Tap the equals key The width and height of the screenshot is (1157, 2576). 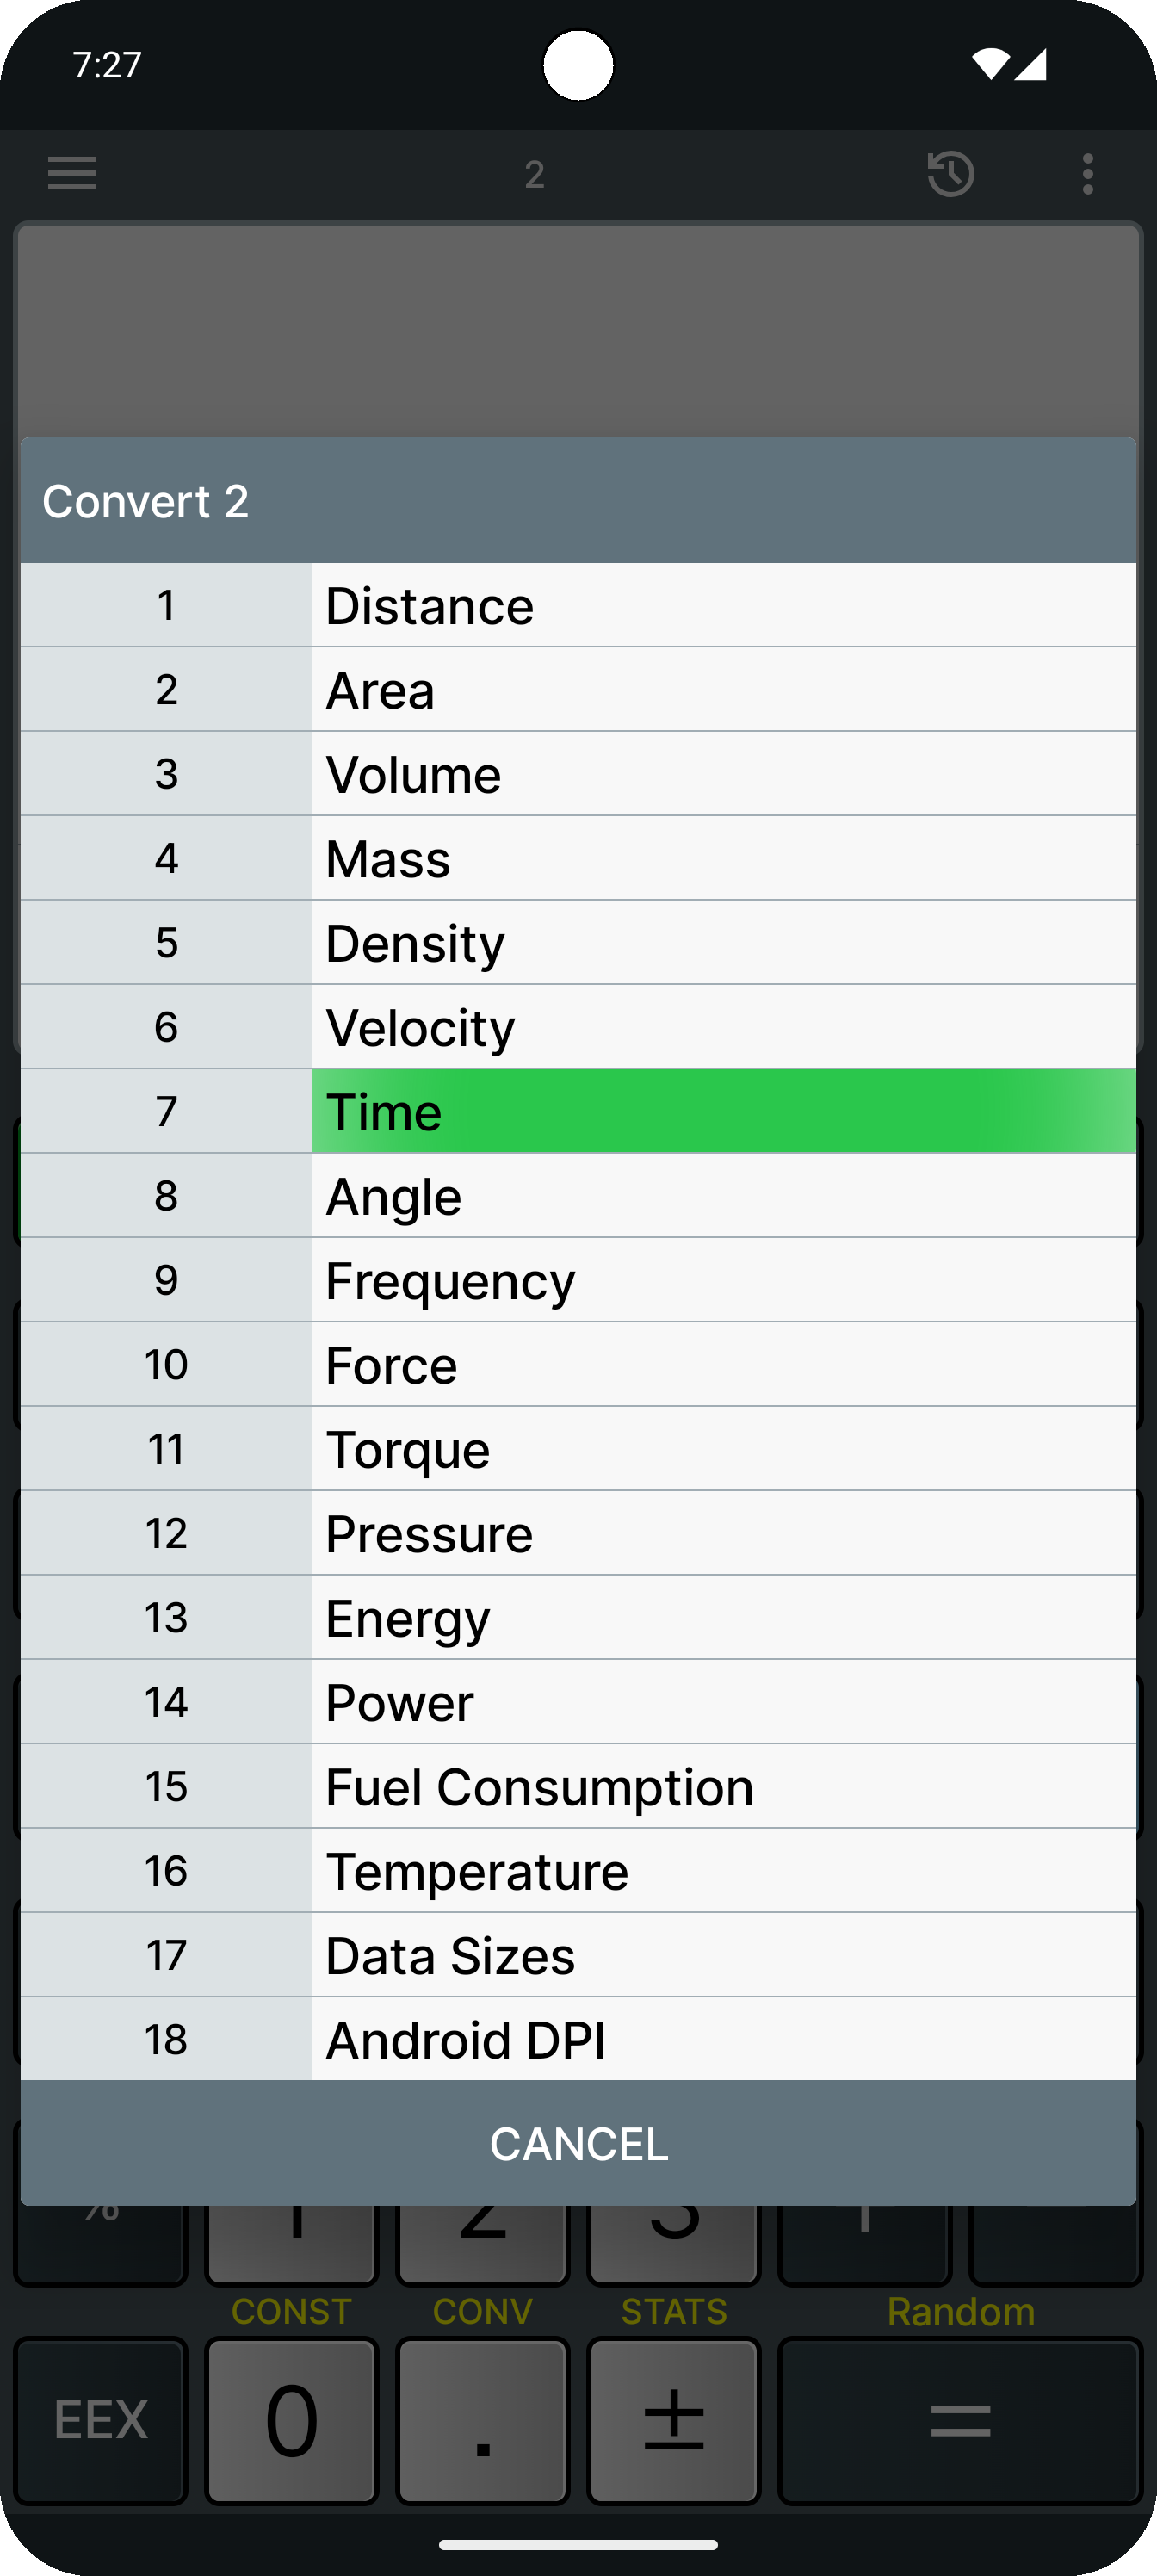pyautogui.click(x=960, y=2420)
